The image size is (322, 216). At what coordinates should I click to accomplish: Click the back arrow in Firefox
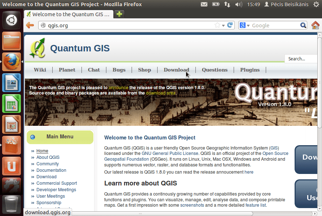pos(30,25)
